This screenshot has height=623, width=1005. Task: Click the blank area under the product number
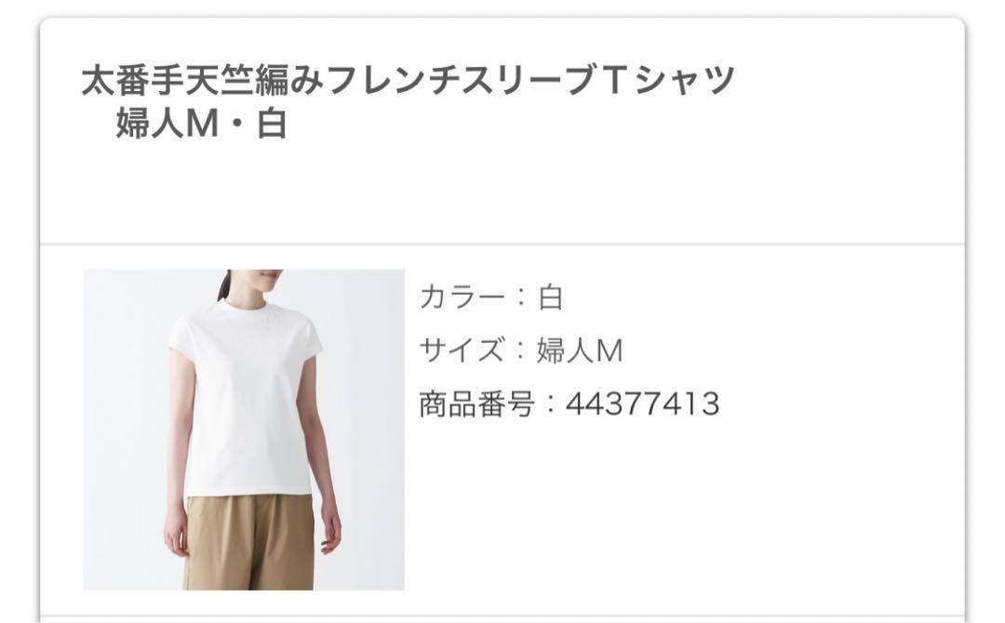click(686, 512)
